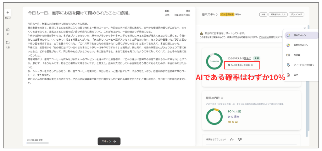
Task: Click the 高度なスキャン icon
Action: tap(288, 45)
